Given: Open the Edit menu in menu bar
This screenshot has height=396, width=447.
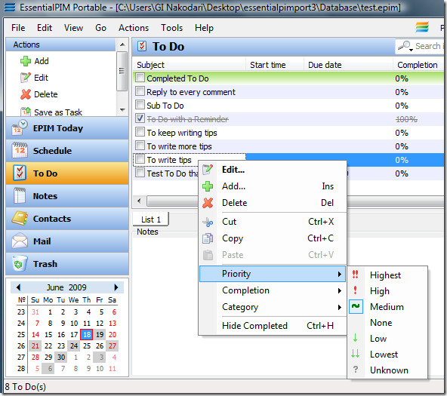Looking at the screenshot, I should (x=45, y=28).
